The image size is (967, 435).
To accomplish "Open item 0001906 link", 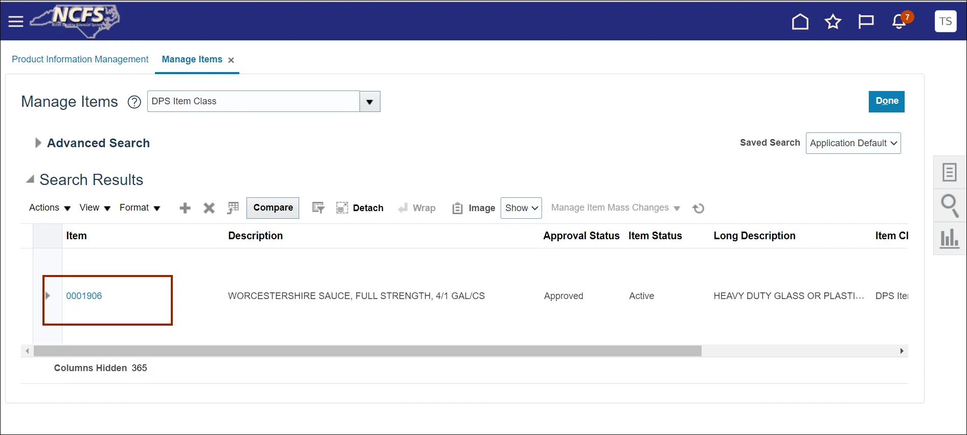I will (84, 296).
